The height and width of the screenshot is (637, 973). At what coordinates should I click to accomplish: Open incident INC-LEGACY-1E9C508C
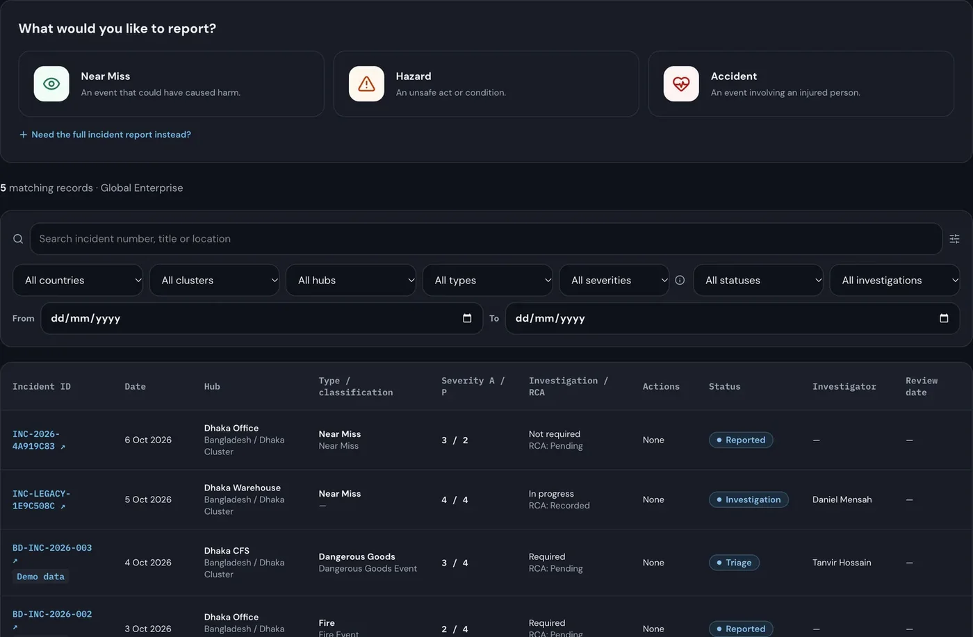pyautogui.click(x=41, y=500)
